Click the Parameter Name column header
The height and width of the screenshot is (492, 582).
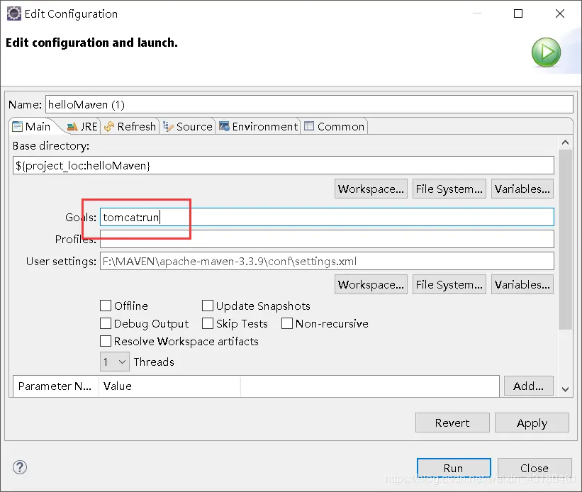pos(56,386)
